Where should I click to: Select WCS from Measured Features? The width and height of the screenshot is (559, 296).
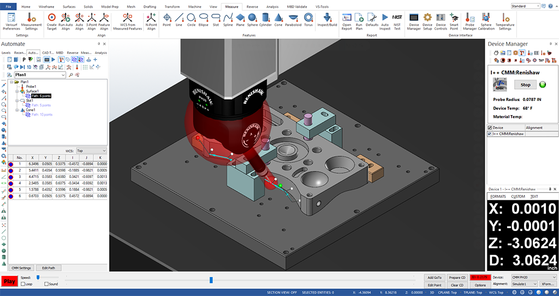pyautogui.click(x=128, y=21)
